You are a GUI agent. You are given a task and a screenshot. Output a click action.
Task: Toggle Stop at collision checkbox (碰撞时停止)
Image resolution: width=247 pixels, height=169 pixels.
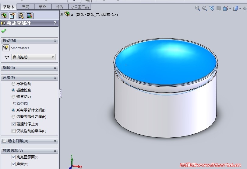(13, 124)
